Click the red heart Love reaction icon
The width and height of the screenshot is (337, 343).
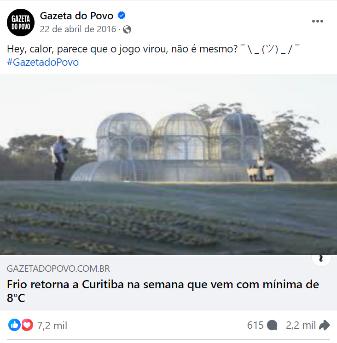pyautogui.click(x=27, y=325)
